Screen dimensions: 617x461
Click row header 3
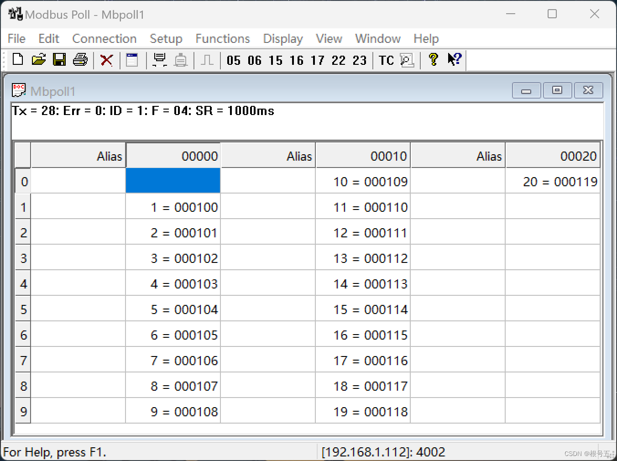[23, 258]
